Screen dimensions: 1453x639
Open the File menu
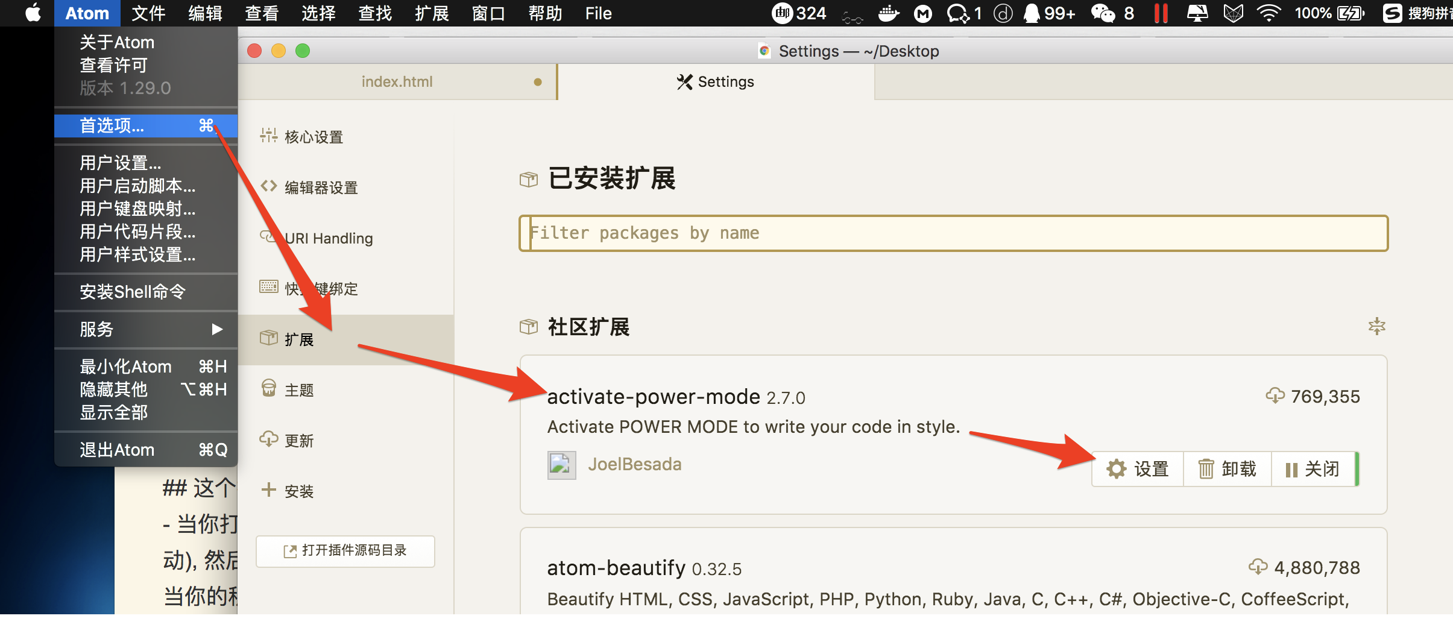pos(598,13)
